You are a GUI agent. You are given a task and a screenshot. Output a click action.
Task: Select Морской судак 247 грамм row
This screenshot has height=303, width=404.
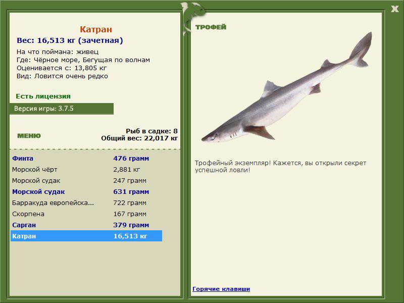tap(86, 180)
